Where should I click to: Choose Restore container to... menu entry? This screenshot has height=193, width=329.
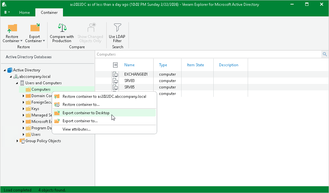click(x=104, y=105)
